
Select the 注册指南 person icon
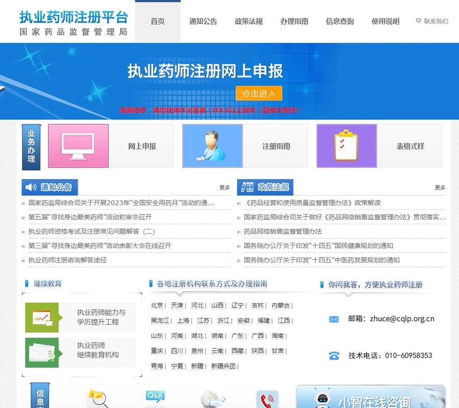[212, 146]
